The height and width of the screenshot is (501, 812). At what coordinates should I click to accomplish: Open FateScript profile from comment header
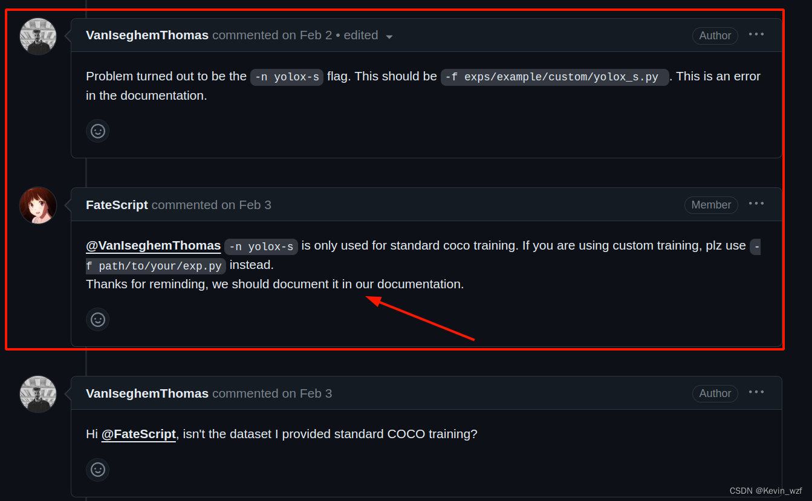pyautogui.click(x=117, y=205)
